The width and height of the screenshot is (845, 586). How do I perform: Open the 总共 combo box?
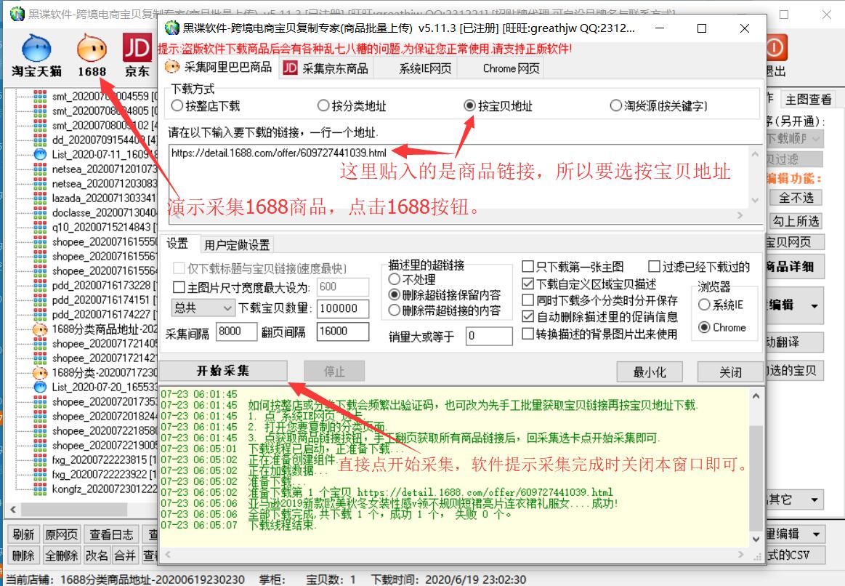pyautogui.click(x=203, y=308)
